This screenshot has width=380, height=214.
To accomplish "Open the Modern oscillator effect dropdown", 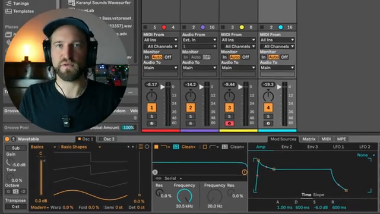I will point(40,207).
